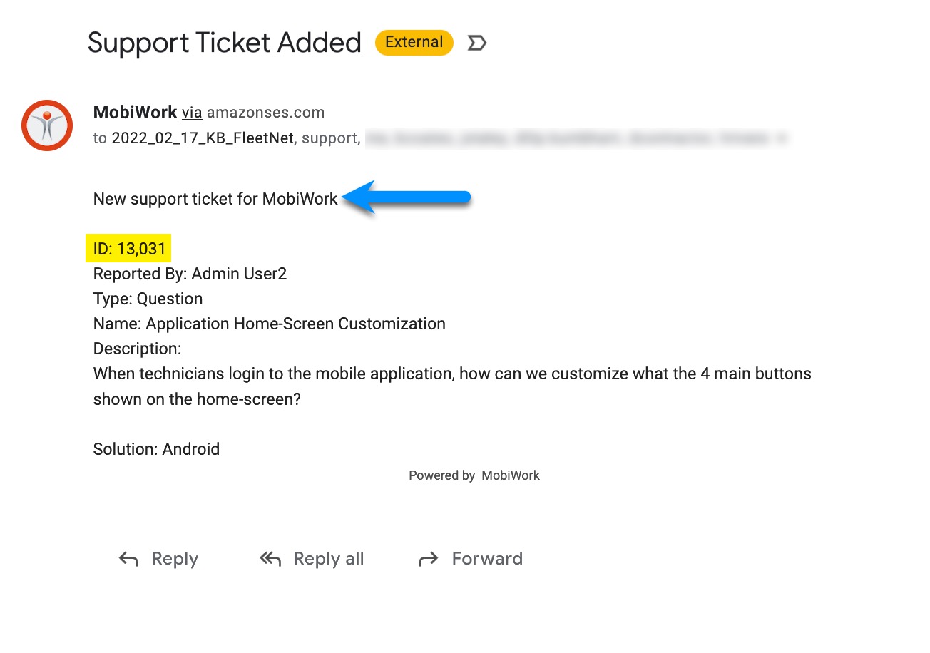Click the "Support Ticket Added" subject heading
This screenshot has height=653, width=930.
tap(225, 43)
